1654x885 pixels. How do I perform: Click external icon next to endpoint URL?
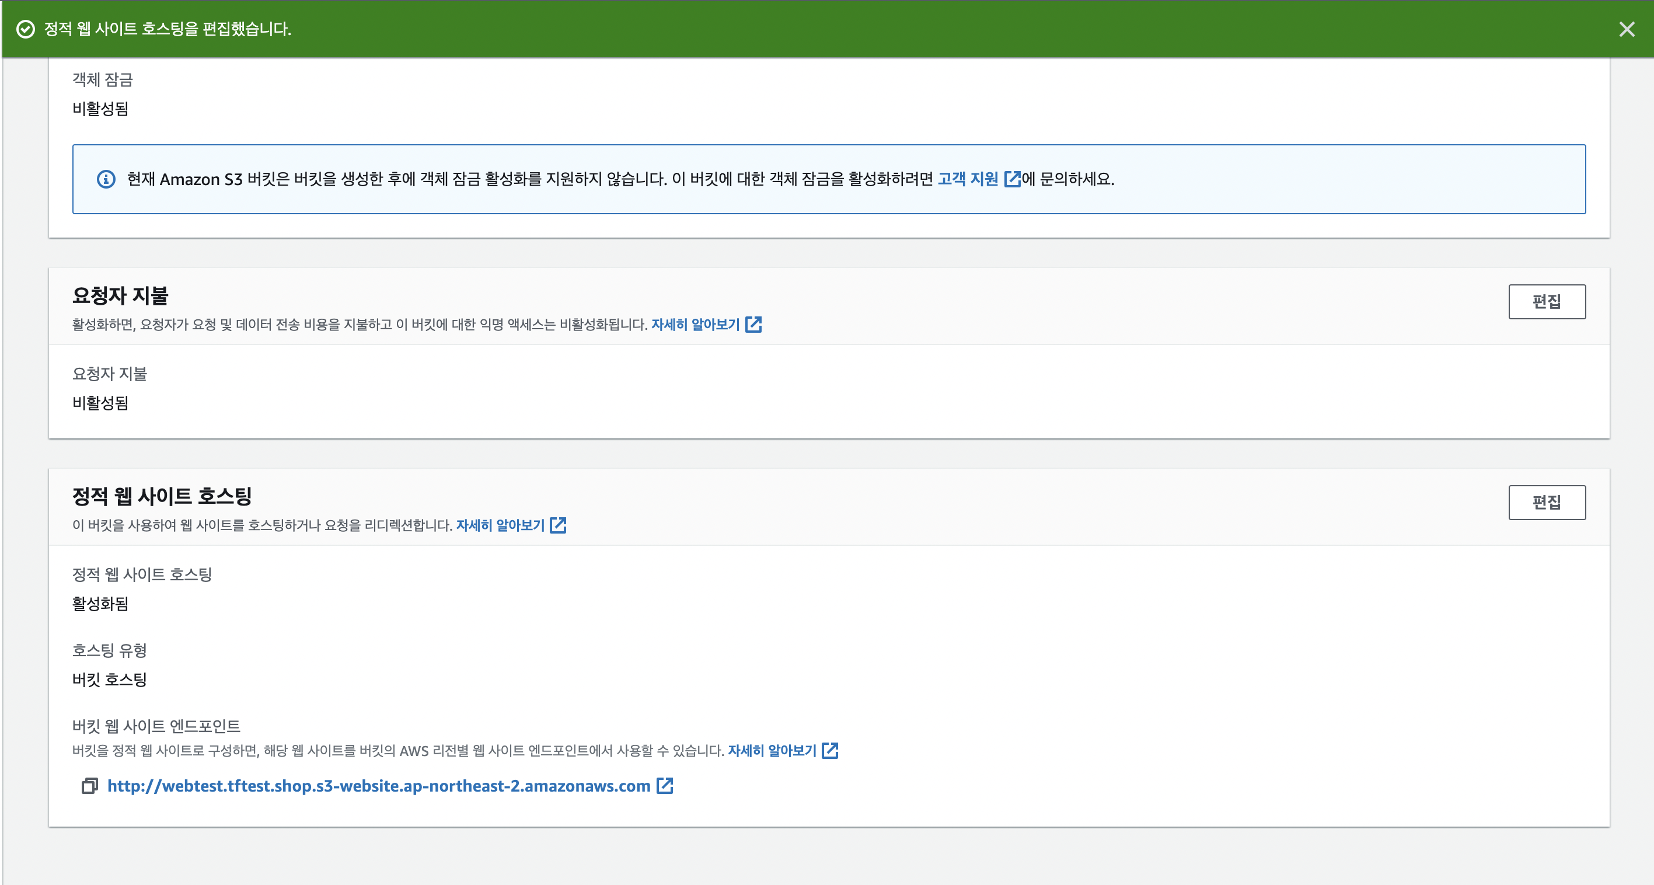pos(665,786)
